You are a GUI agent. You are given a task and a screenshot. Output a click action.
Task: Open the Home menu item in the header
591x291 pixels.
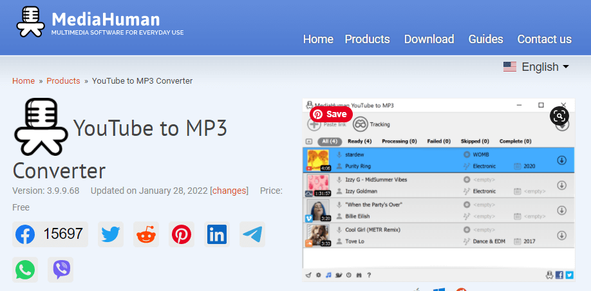[318, 39]
